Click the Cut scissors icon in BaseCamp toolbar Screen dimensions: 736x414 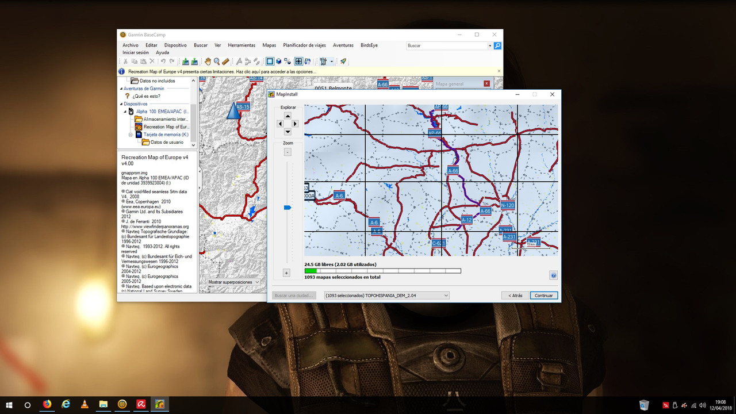coord(125,61)
